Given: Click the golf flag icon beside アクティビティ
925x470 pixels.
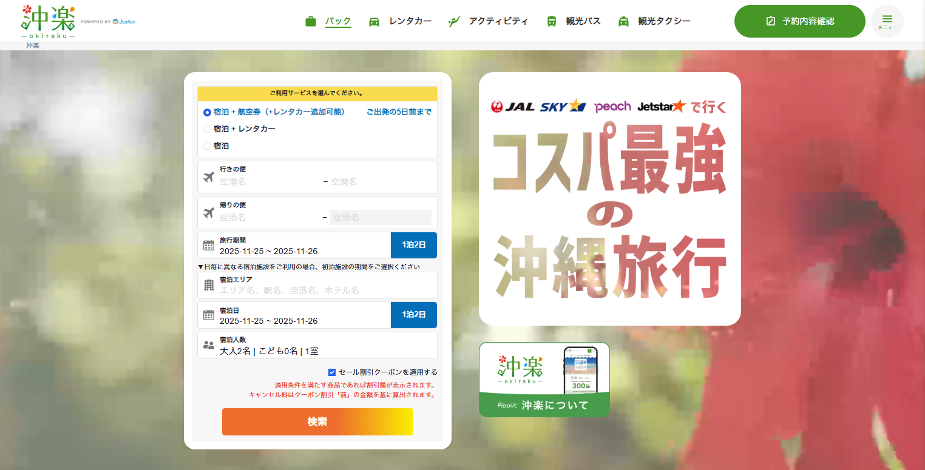Looking at the screenshot, I should click(455, 20).
